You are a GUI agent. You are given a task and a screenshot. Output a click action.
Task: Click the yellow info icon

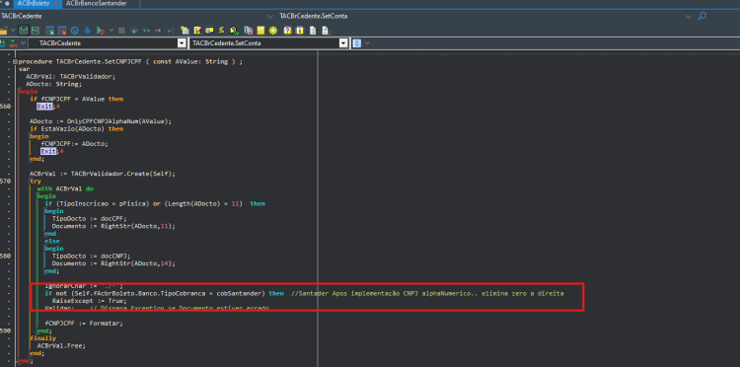click(x=300, y=31)
